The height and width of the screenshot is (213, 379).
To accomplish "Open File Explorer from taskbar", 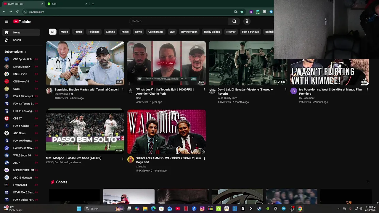I will coord(145,209).
